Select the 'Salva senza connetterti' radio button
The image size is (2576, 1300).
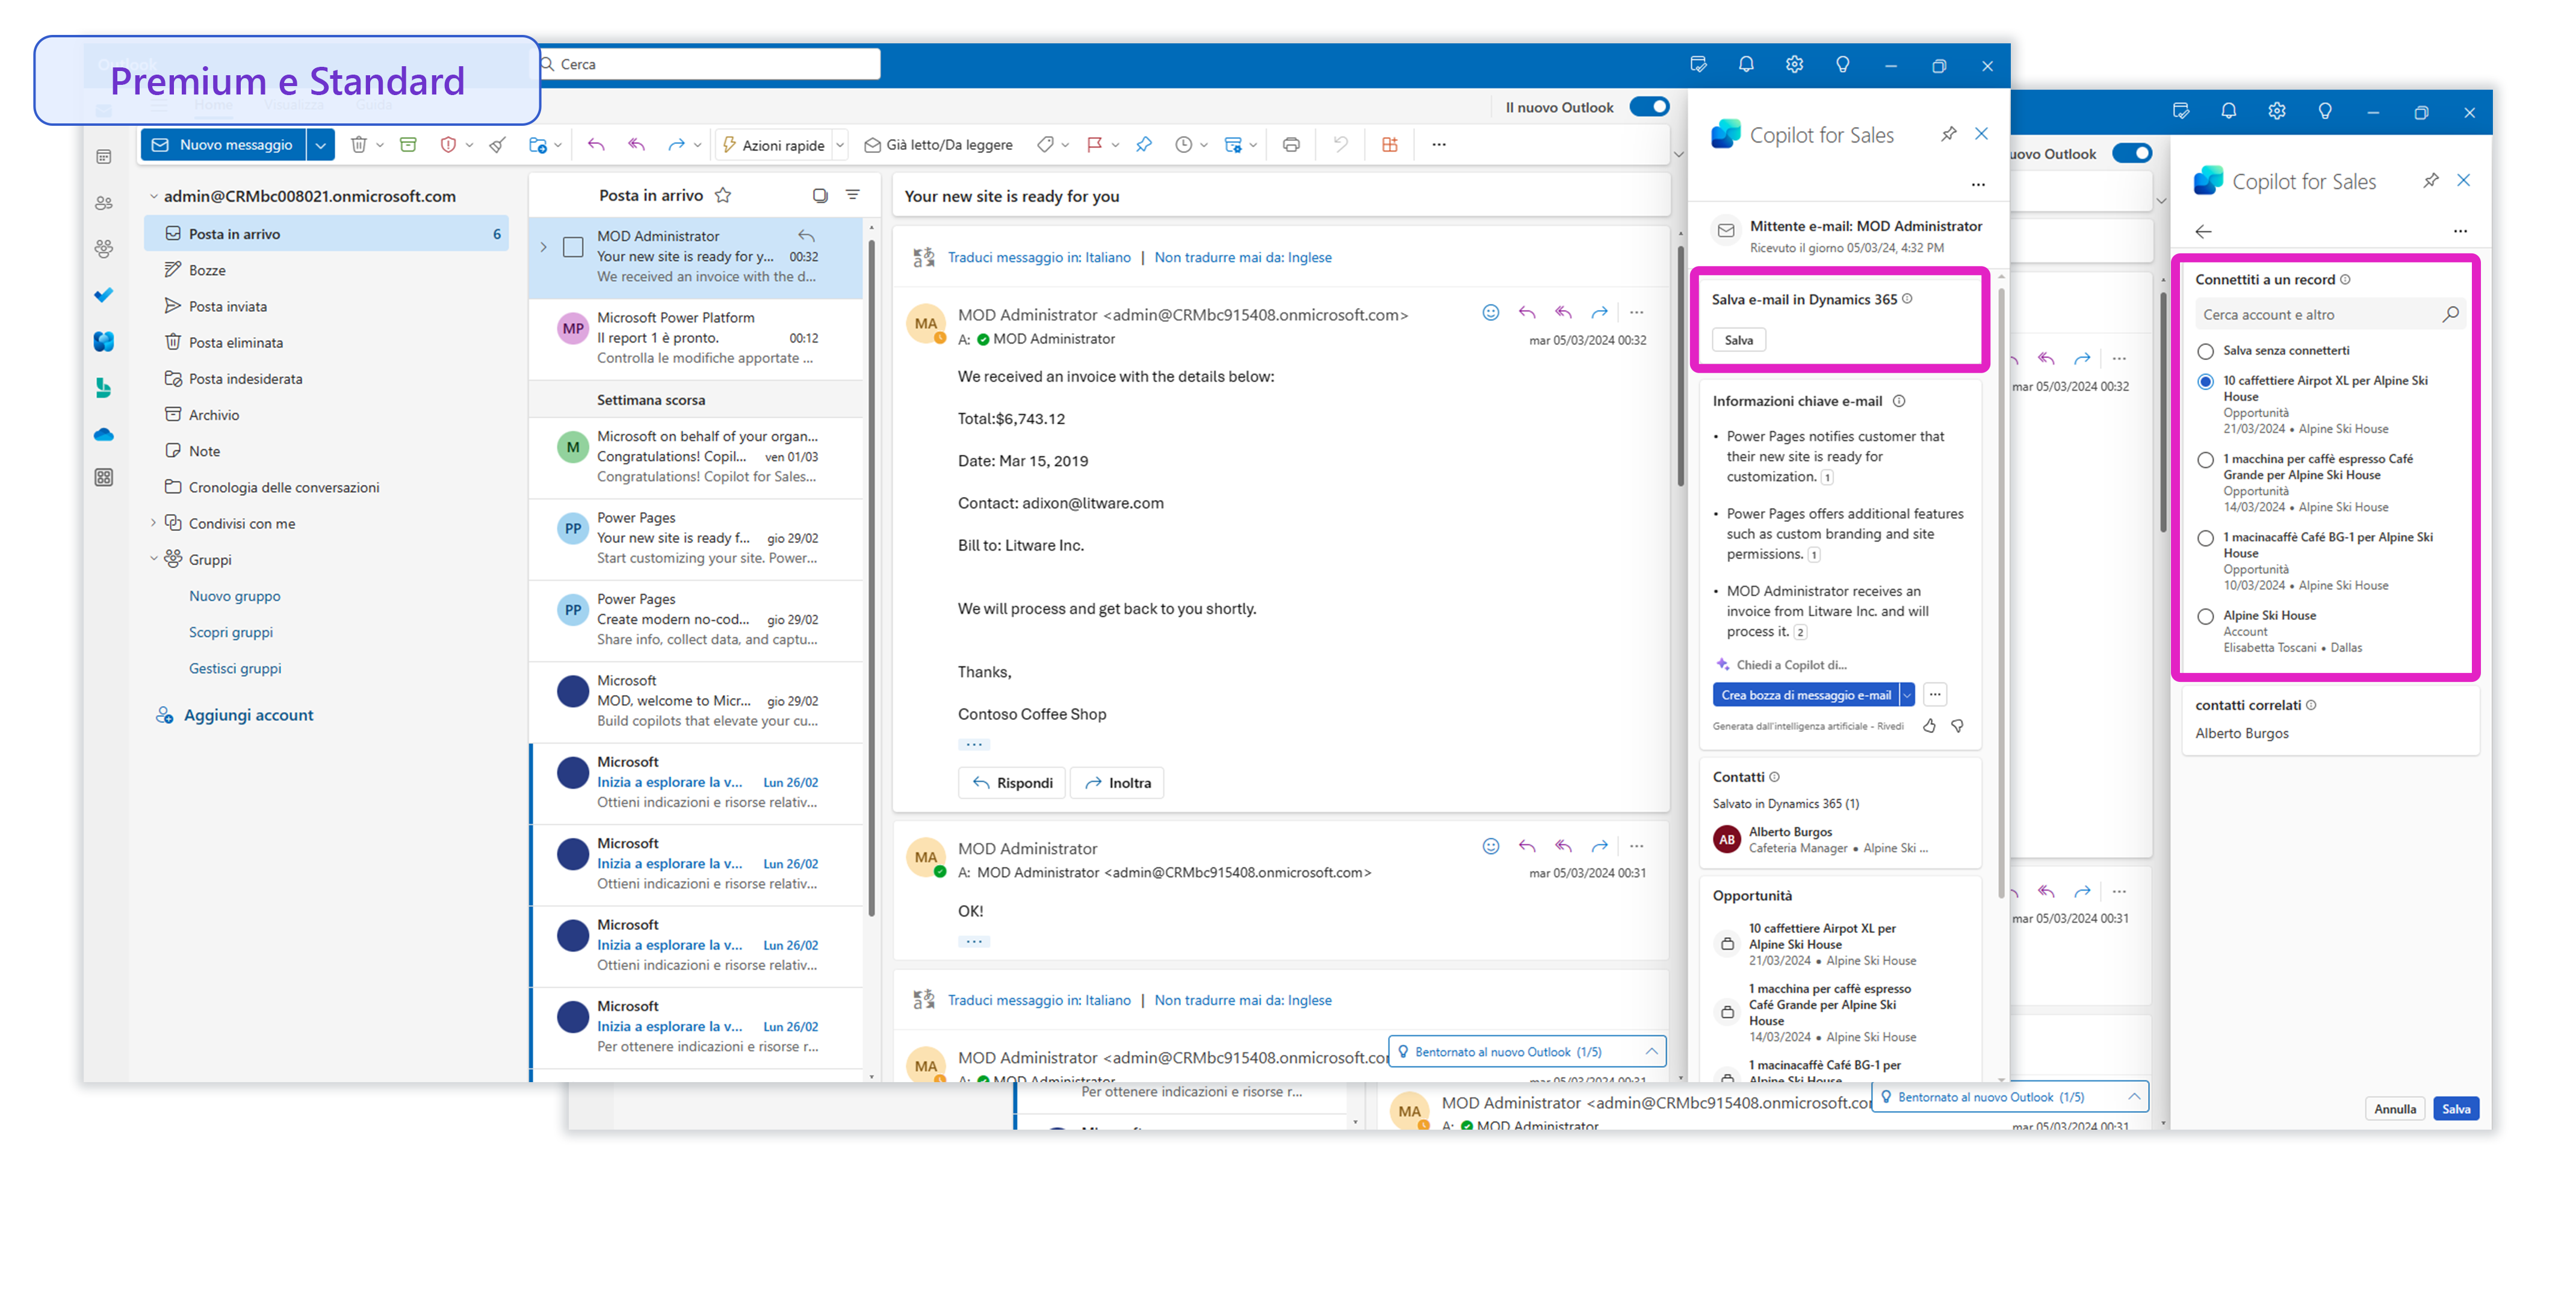pos(2206,350)
